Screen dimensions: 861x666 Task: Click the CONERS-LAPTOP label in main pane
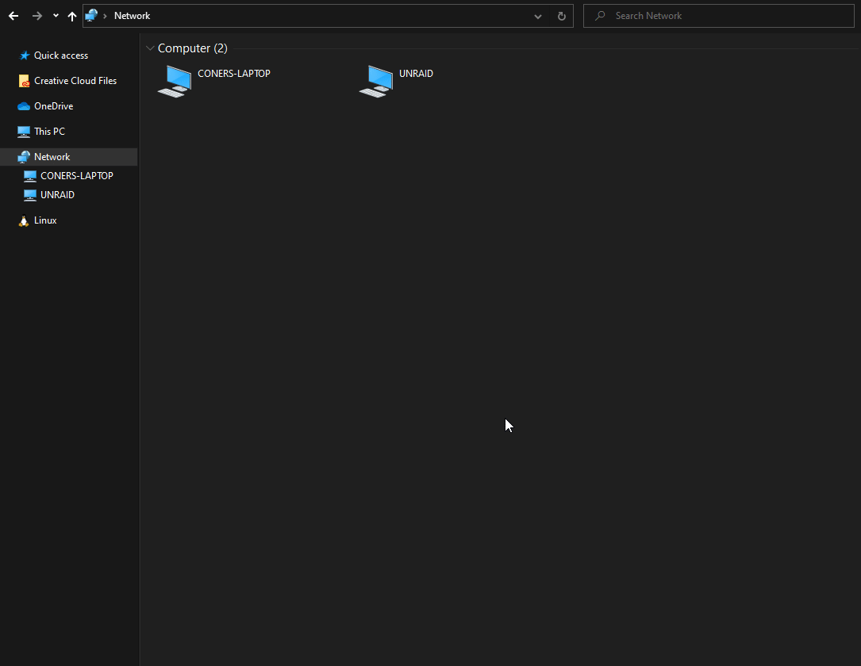[234, 74]
